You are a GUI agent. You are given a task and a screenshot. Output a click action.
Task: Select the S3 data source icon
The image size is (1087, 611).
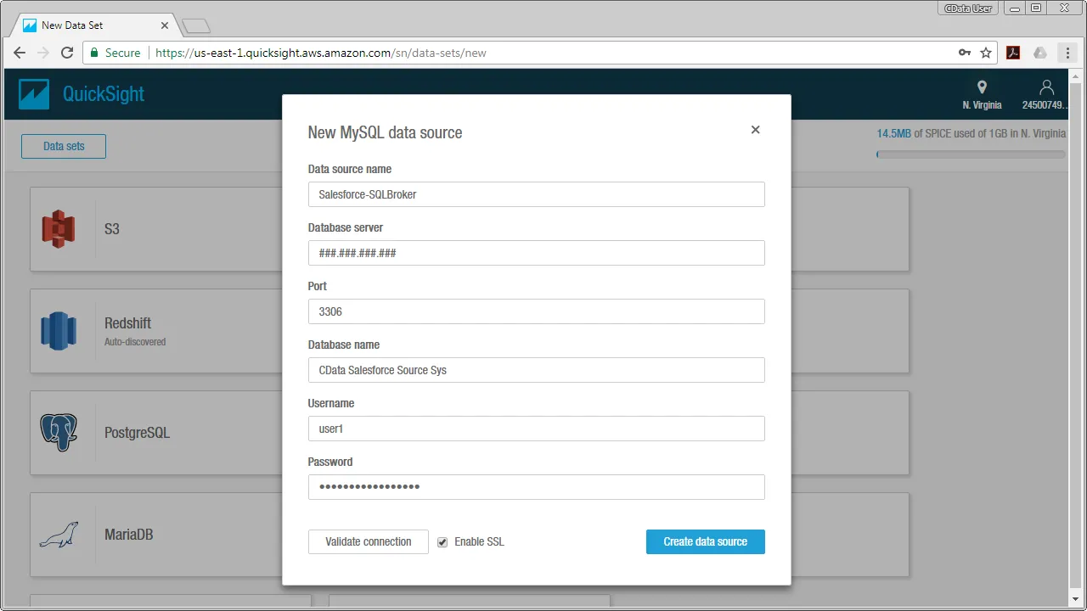(58, 228)
